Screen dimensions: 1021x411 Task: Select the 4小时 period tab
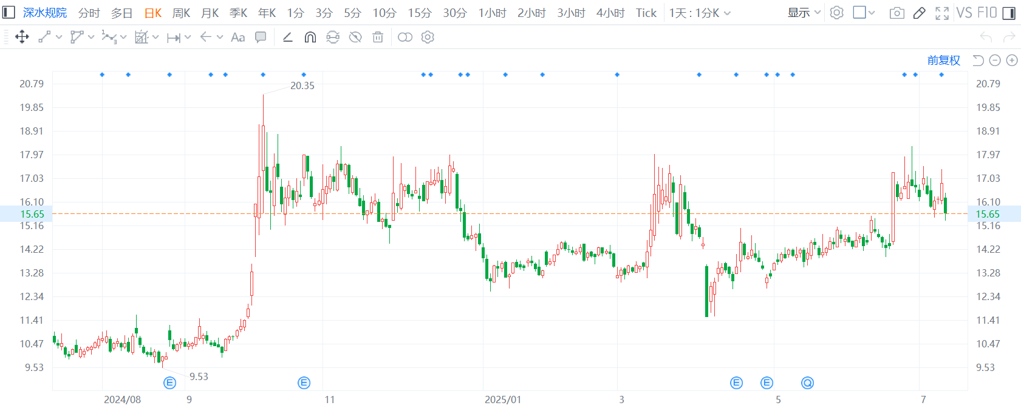tap(610, 13)
